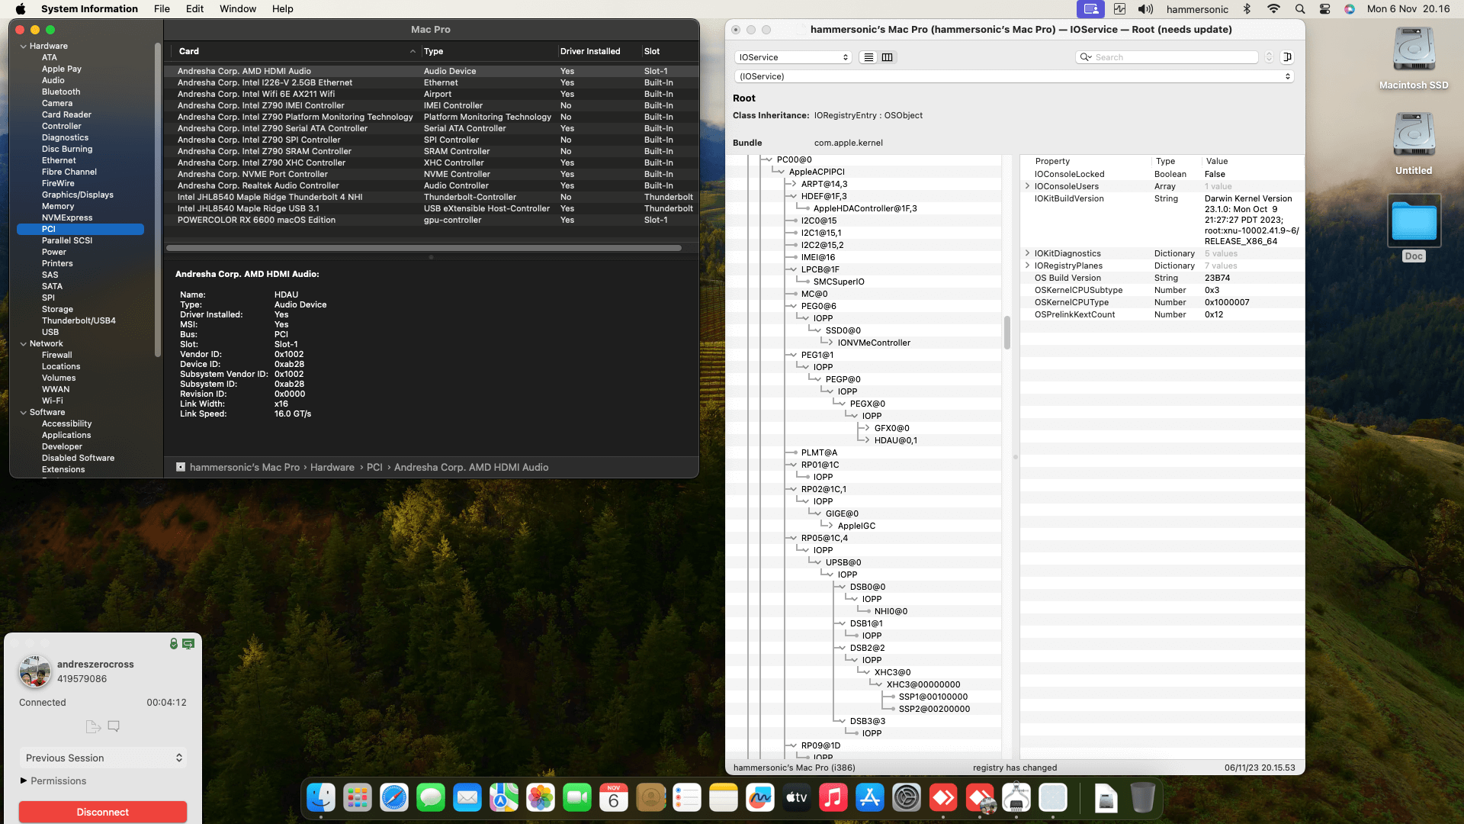Switch IORegistryExplorer to list view
The image size is (1464, 824).
tap(868, 57)
